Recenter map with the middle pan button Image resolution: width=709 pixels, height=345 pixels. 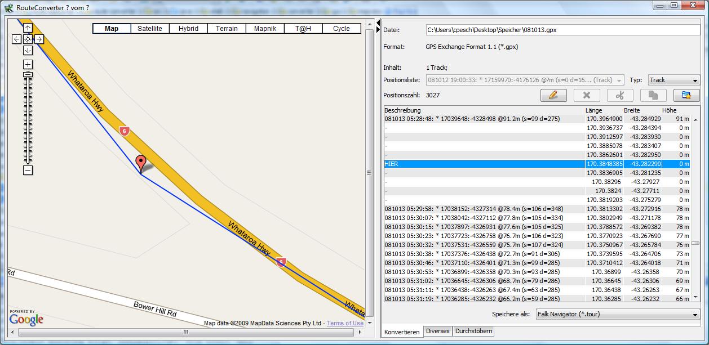28,39
